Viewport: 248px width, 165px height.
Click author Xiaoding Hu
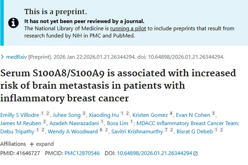(104, 115)
